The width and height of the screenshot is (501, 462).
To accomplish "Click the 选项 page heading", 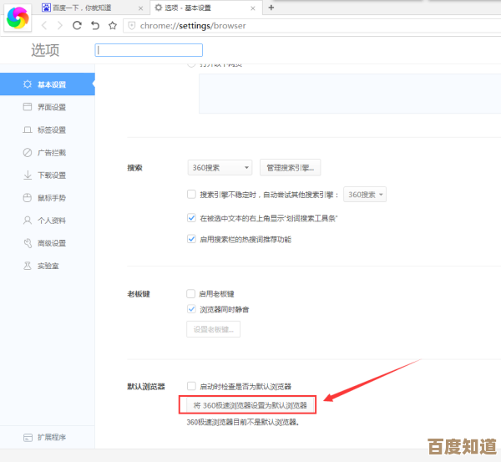I will tap(45, 50).
